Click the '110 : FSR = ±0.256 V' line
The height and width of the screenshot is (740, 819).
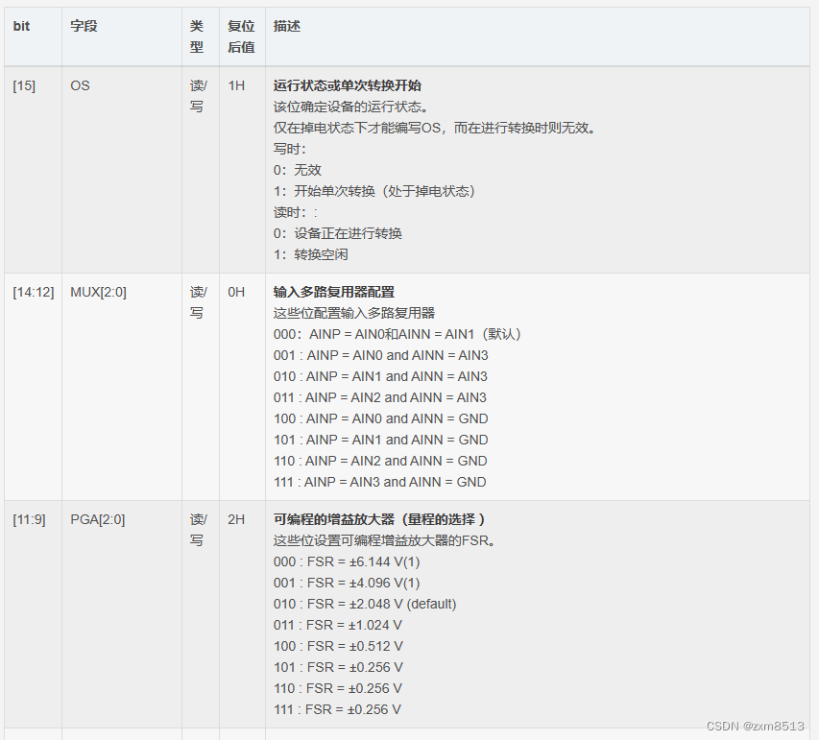pos(337,689)
